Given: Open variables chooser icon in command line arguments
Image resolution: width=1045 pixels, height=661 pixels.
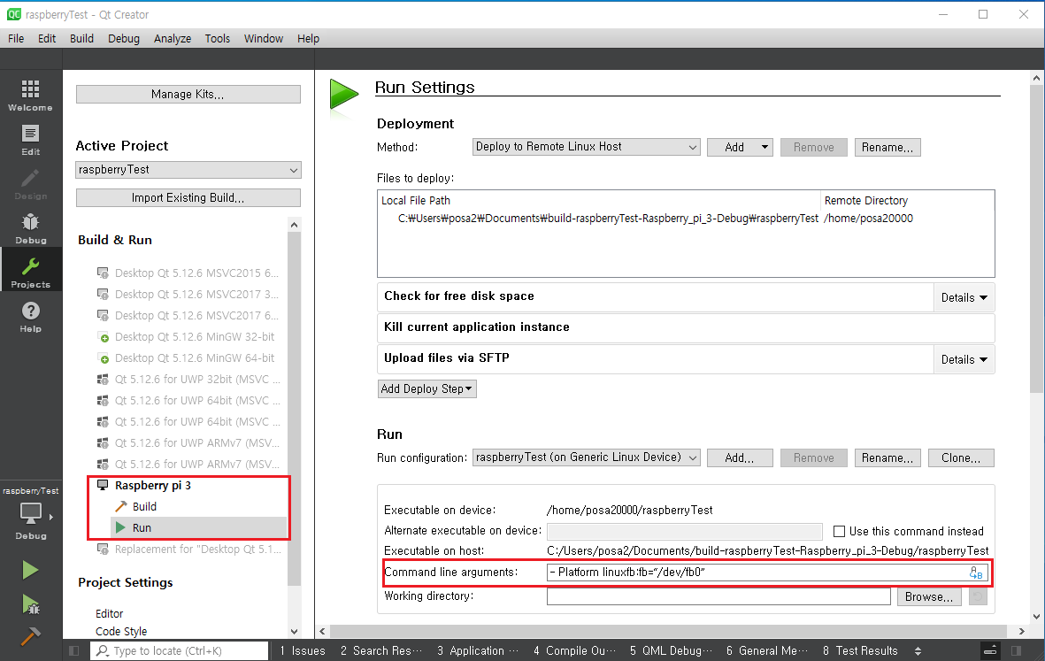Looking at the screenshot, I should point(976,573).
